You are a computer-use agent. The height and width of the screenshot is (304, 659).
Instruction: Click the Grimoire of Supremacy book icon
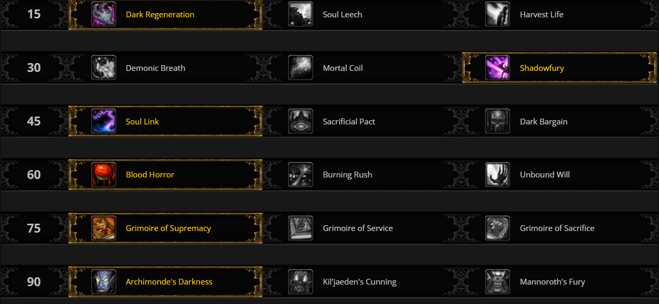point(104,228)
